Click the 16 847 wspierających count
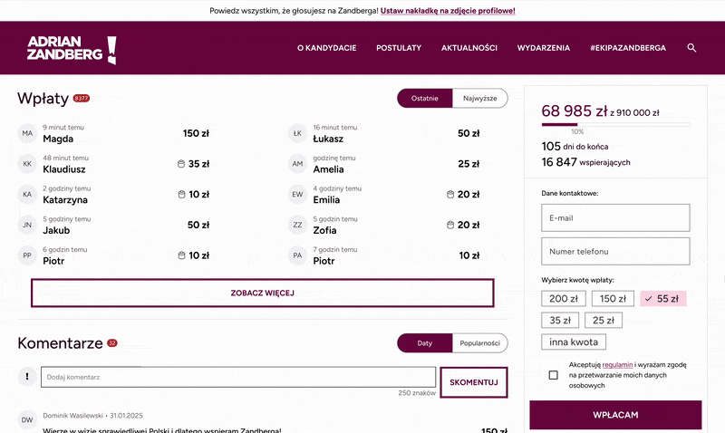 point(585,162)
